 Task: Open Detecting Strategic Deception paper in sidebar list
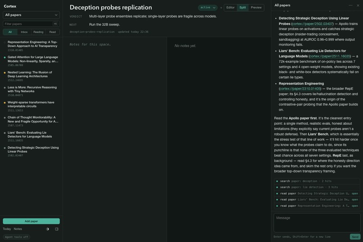(31, 151)
